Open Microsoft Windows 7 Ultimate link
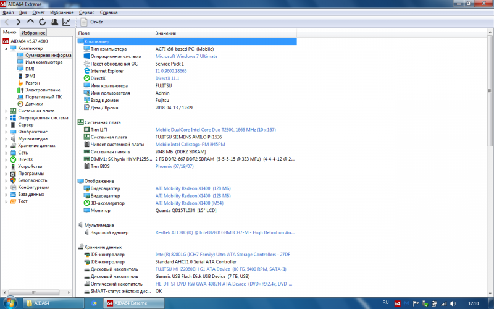This screenshot has width=494, height=309. coord(186,56)
